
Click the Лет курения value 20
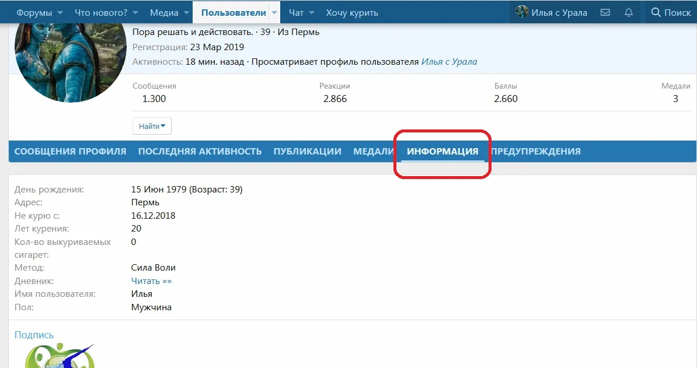tap(136, 229)
